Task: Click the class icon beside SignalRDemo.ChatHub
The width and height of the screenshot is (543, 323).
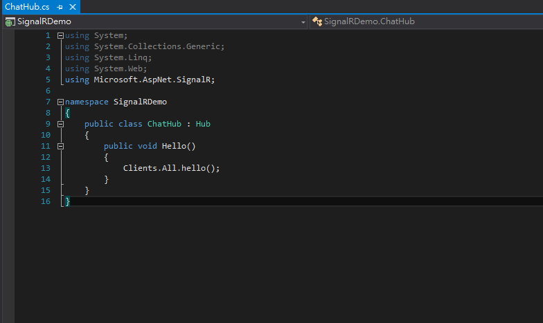Action: click(x=317, y=21)
